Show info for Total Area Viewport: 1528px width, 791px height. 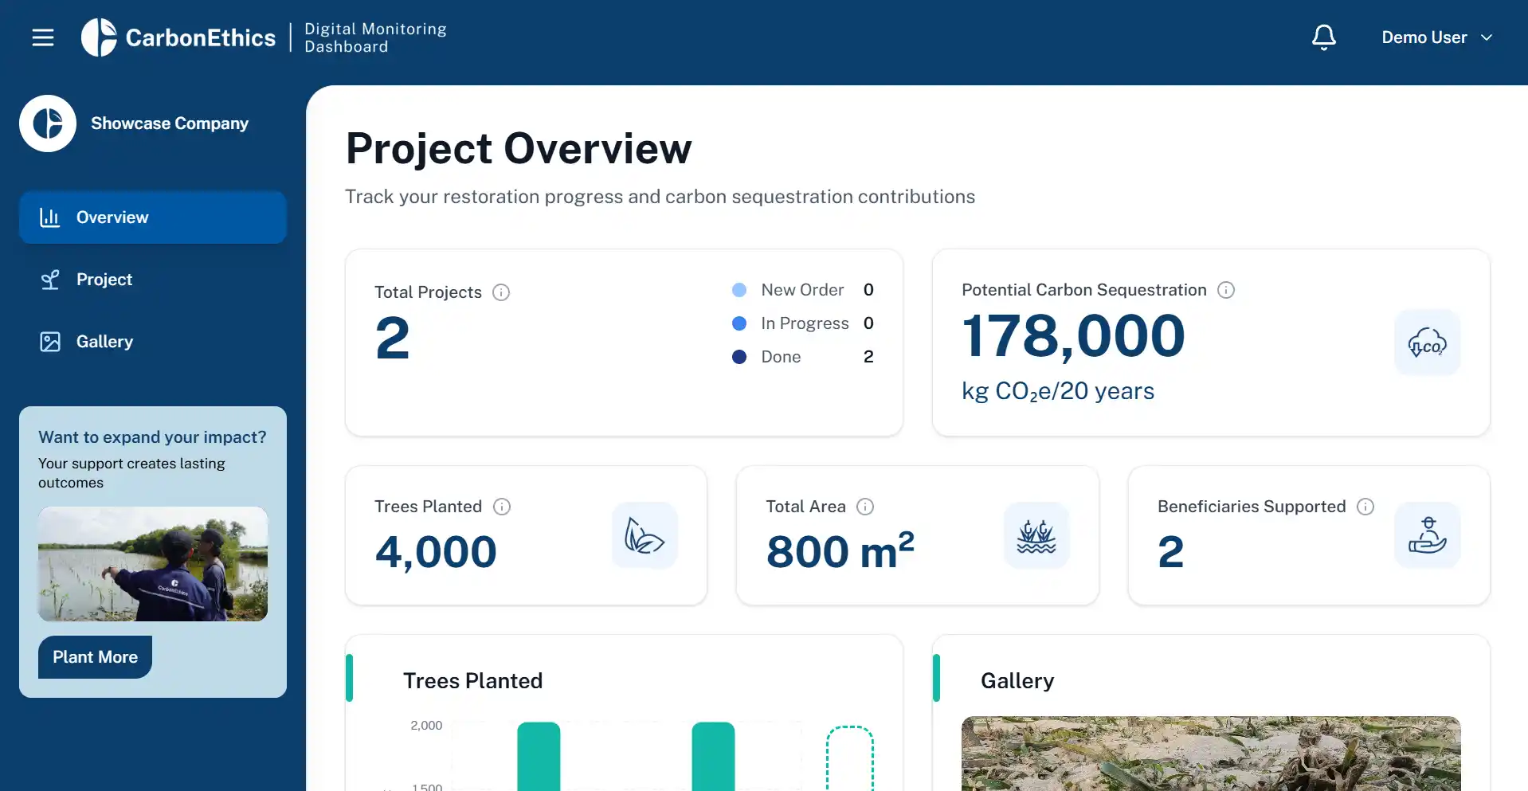click(x=865, y=507)
